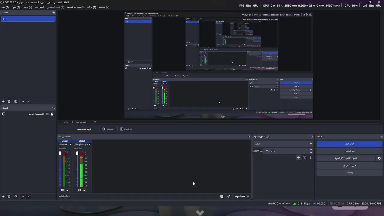Zoom out the preview with the minus icon
The image size is (384, 216).
click(60, 122)
